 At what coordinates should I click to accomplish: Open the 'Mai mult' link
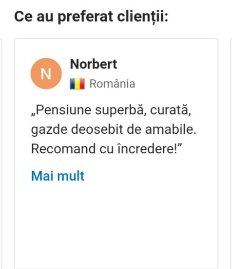[58, 176]
